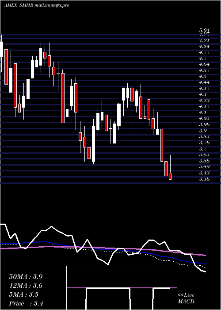Click the 3.56 price axis label
This screenshot has width=221, height=310.
click(204, 161)
